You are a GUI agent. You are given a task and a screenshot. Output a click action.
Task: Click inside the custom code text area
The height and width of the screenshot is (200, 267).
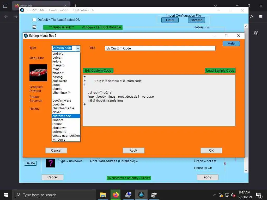point(159,100)
